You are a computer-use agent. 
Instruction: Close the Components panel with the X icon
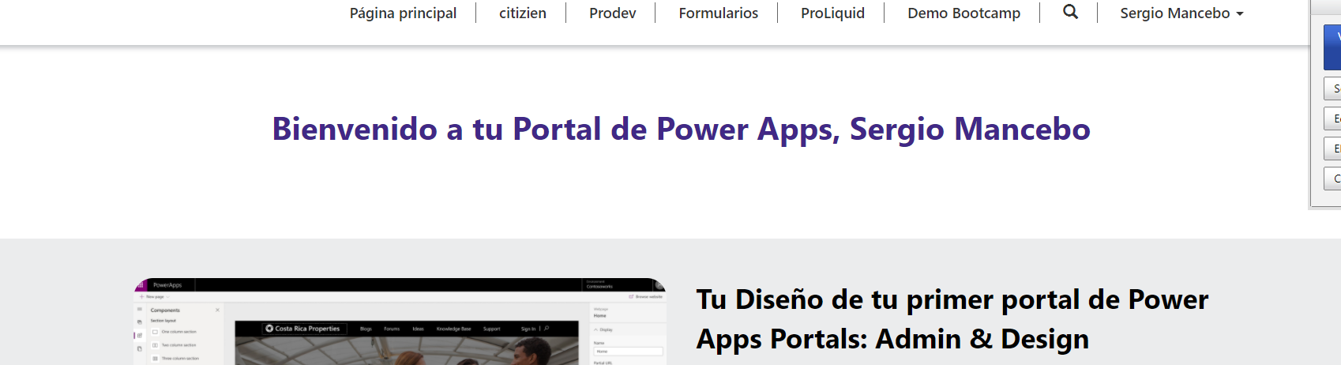click(x=218, y=310)
